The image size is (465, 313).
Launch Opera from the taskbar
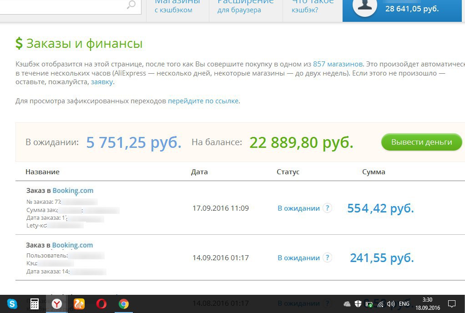pos(101,304)
